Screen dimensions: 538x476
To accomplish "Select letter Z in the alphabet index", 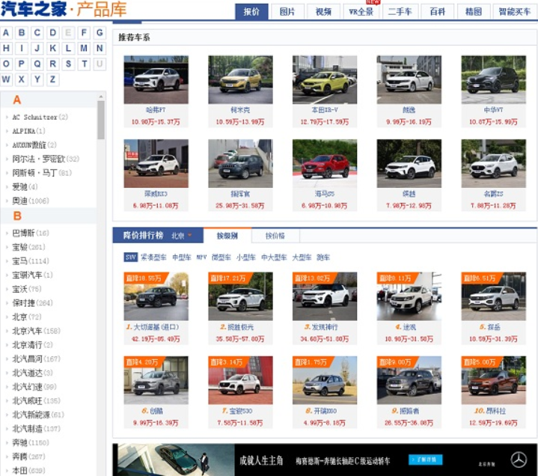I will (52, 79).
